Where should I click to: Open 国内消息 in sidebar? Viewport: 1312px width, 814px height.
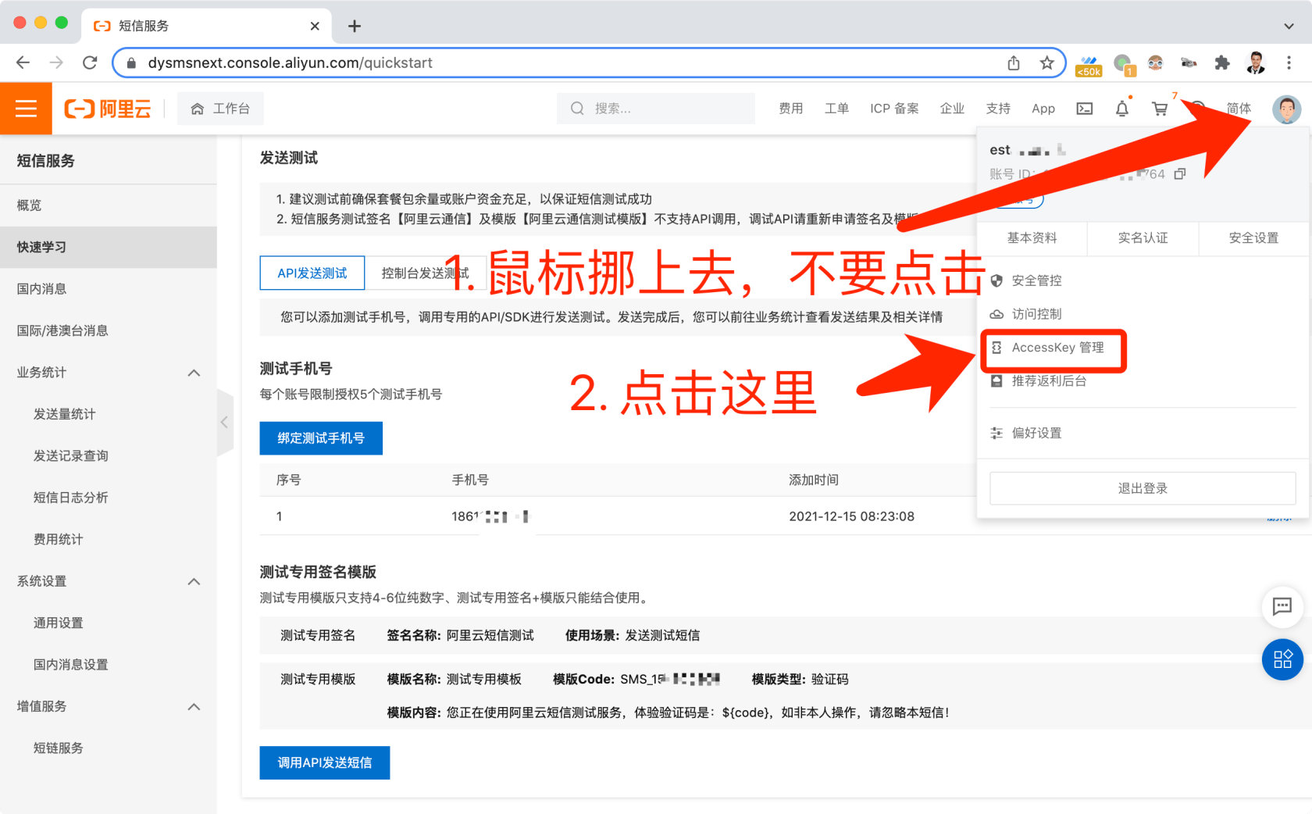[x=109, y=289]
